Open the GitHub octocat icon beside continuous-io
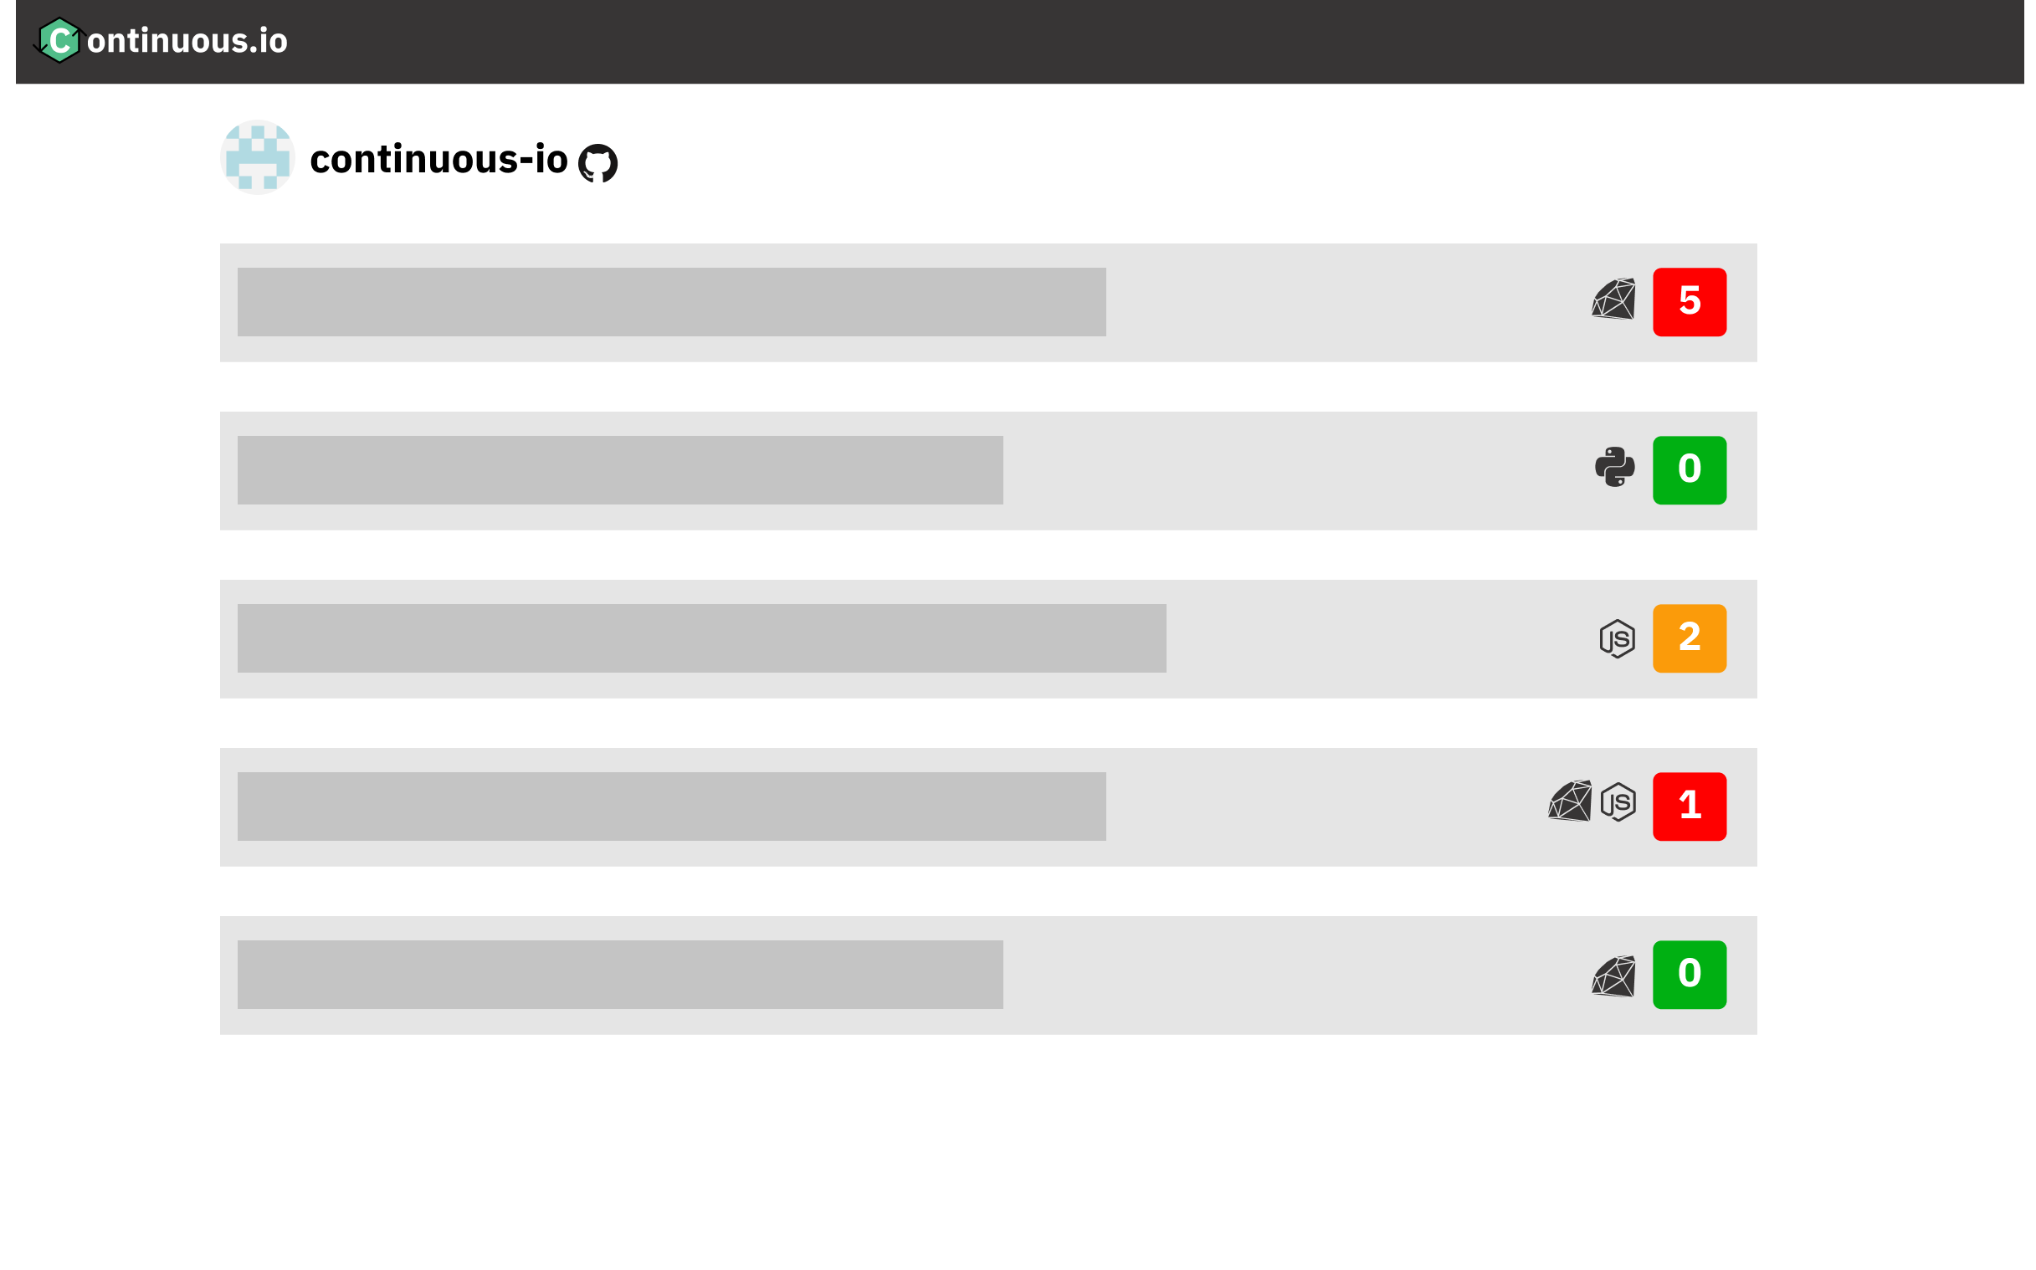 [598, 163]
